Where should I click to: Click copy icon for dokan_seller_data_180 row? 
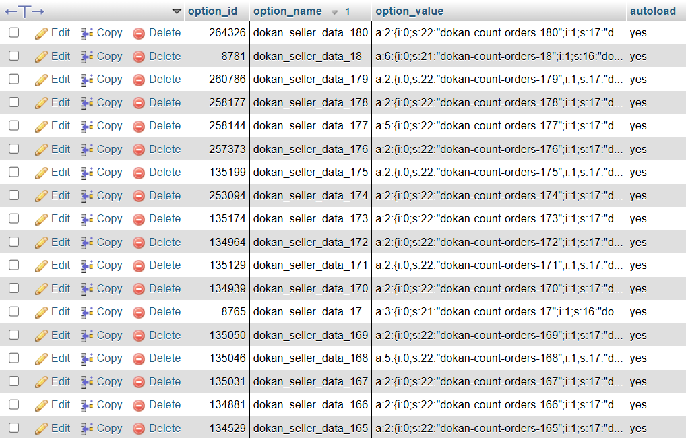pyautogui.click(x=87, y=33)
